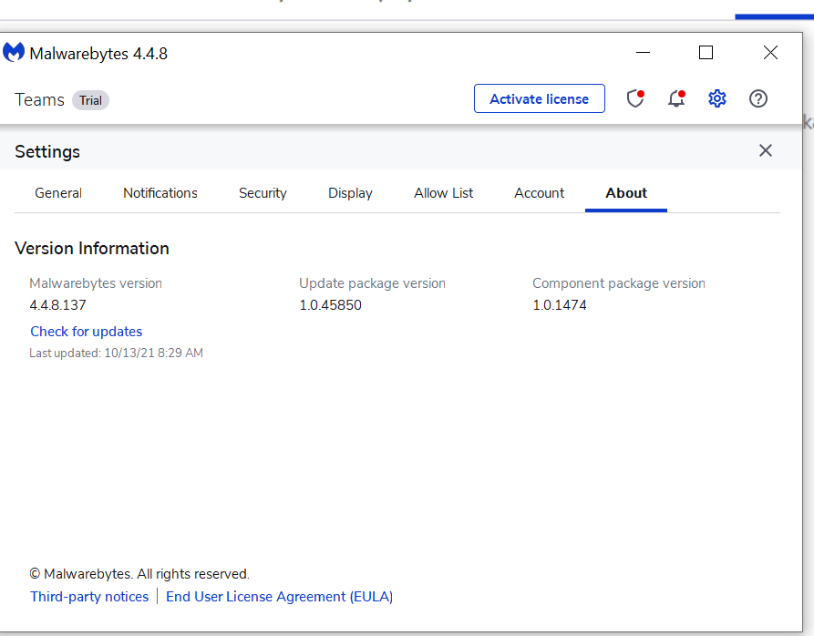Screen dimensions: 814x636
Task: Select the About tab
Action: point(626,193)
